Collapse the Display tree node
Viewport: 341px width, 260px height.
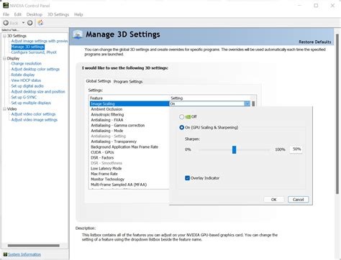point(4,58)
